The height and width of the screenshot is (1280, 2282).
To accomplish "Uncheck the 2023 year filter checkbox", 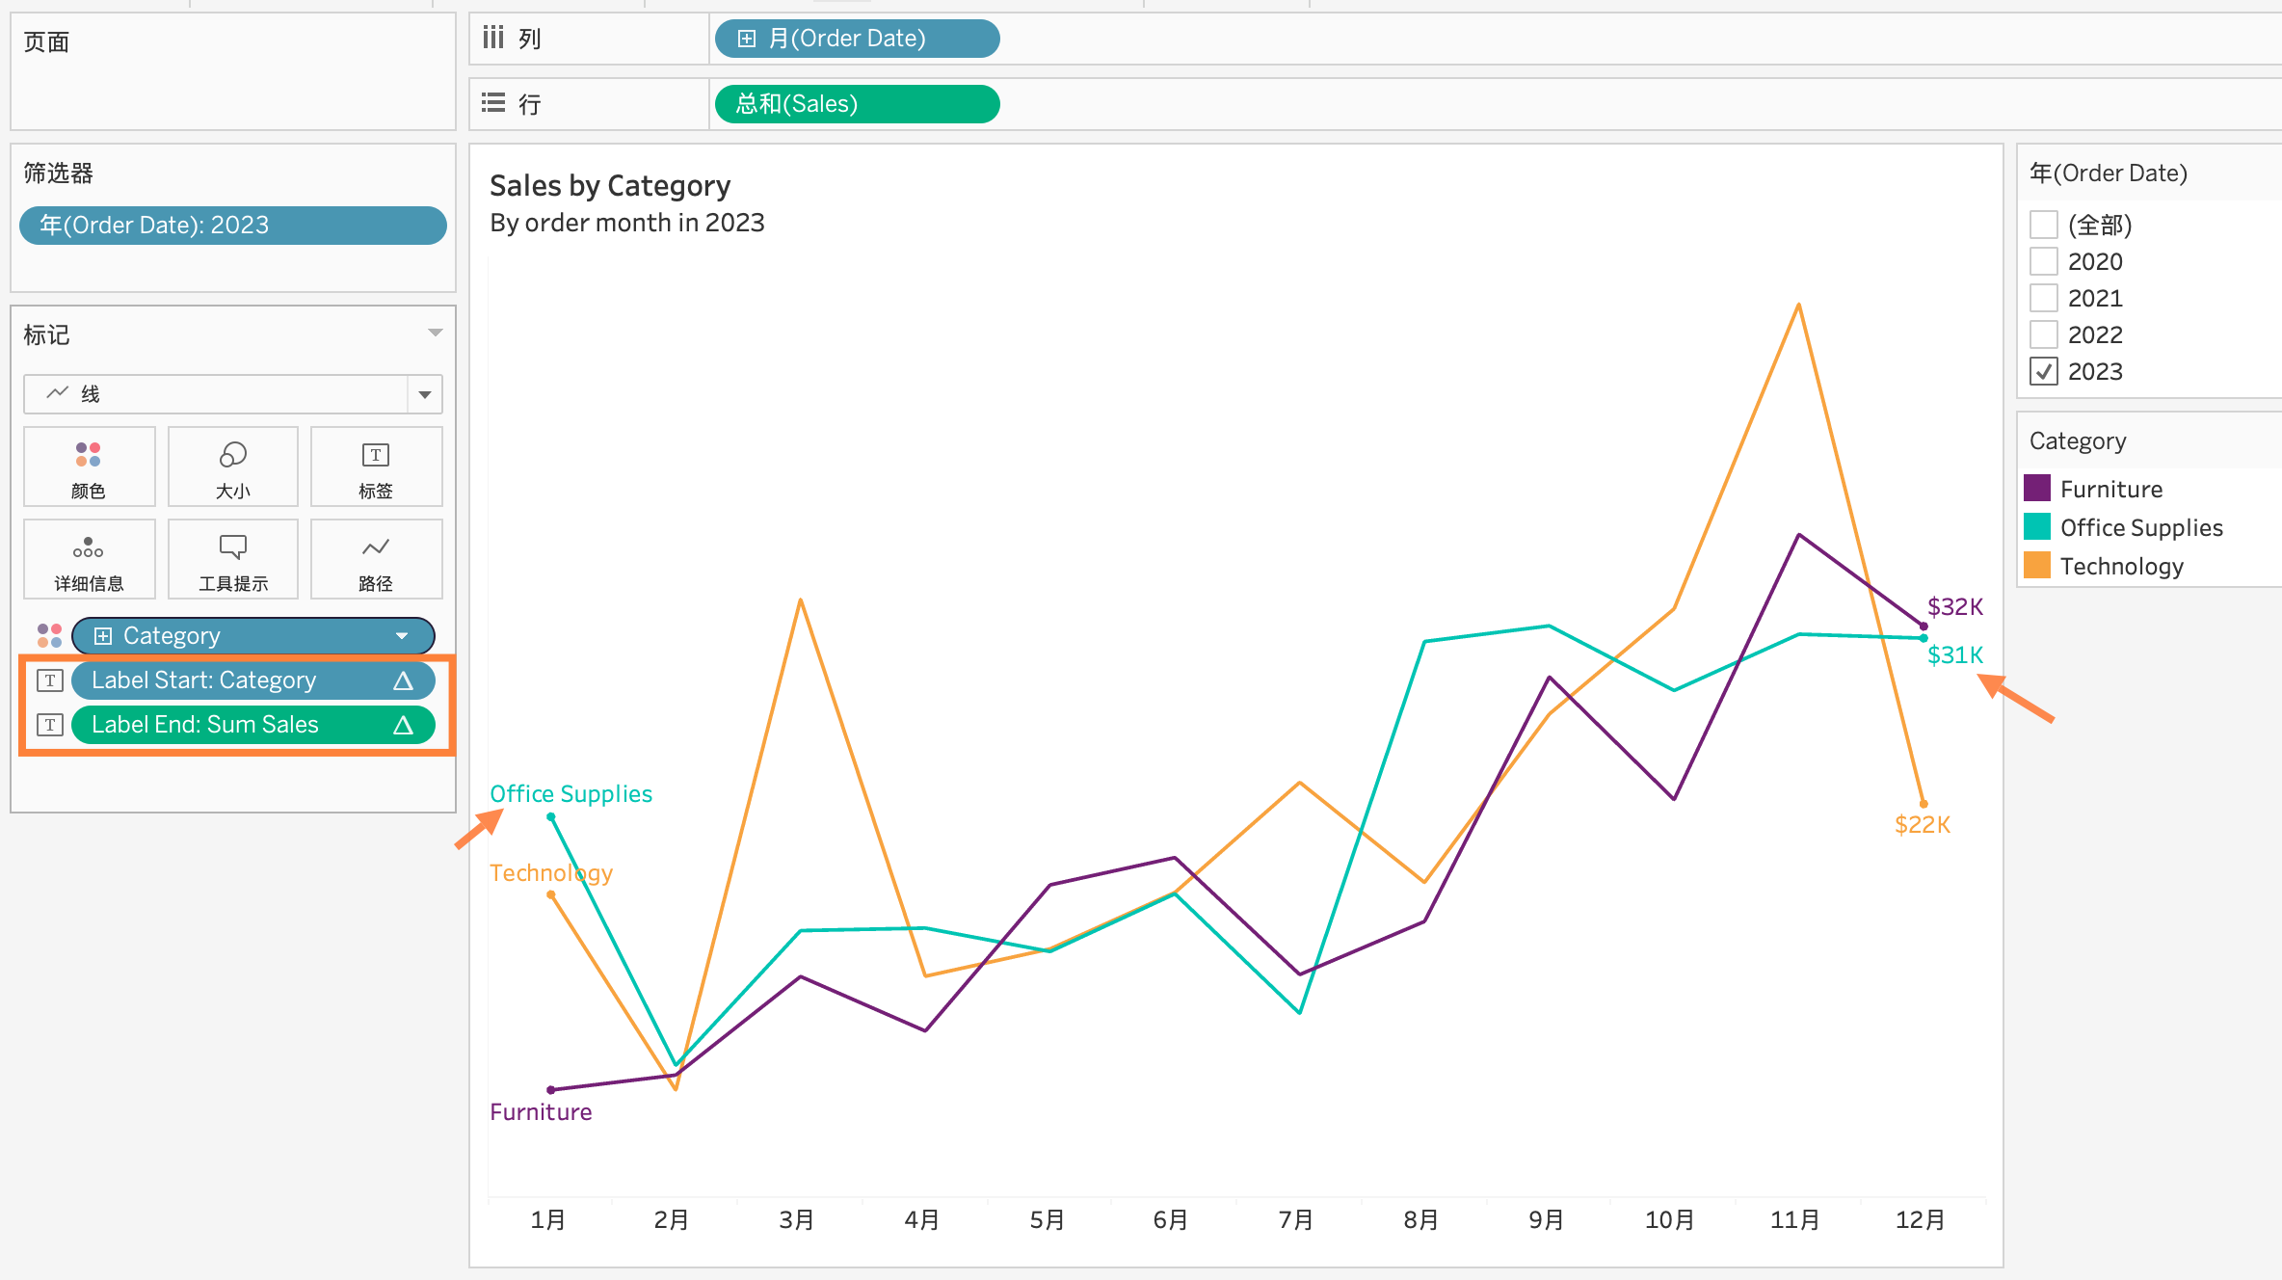I will (x=2043, y=371).
